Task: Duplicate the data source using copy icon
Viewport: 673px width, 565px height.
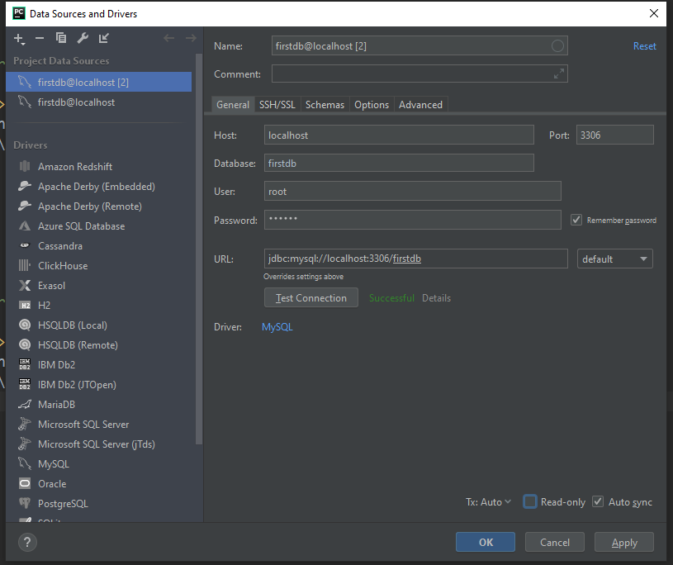Action: (61, 38)
